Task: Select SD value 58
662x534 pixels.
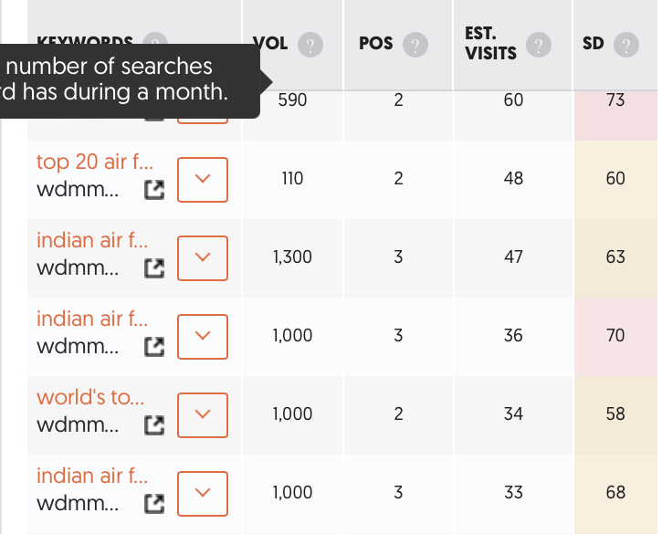Action: [615, 414]
